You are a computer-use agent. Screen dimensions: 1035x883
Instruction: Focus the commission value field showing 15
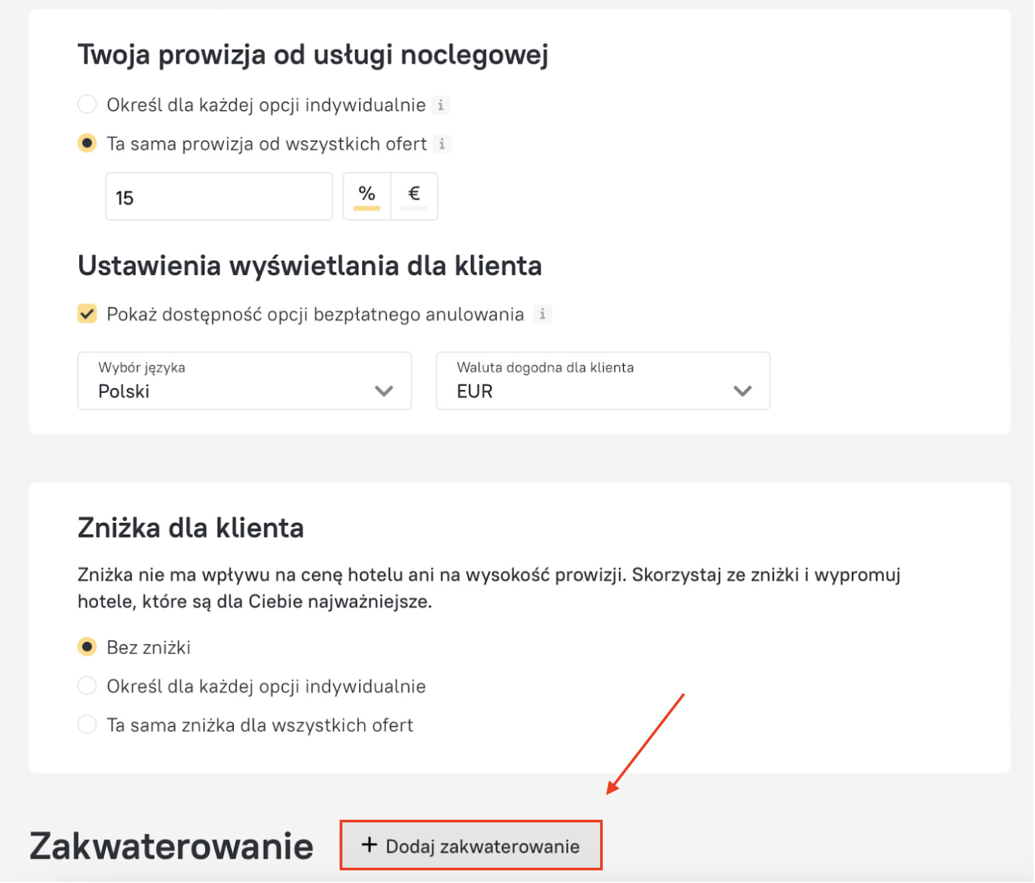point(218,196)
